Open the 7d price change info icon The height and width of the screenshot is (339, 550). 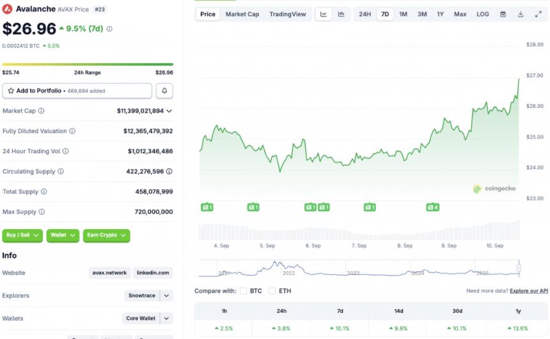(109, 29)
